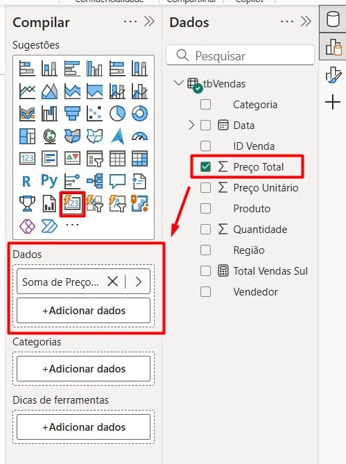346x464 pixels.
Task: Select the Q&A speech bubble visual
Action: 117,181
